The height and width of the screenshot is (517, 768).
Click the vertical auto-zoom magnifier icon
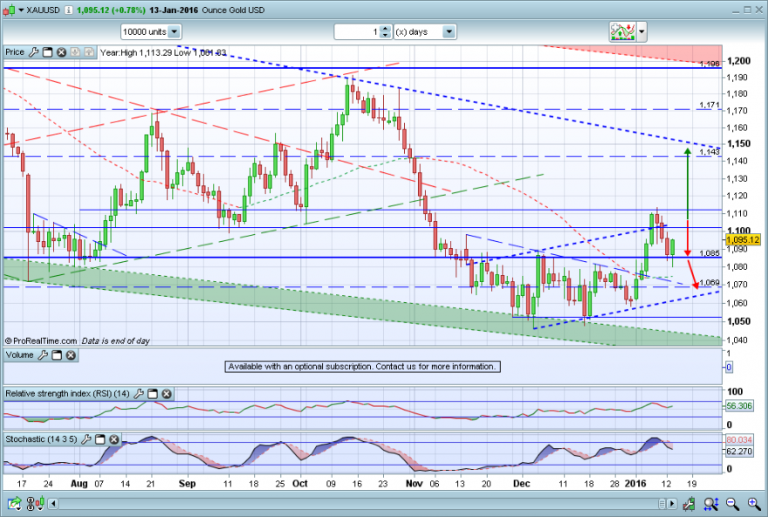click(x=711, y=503)
